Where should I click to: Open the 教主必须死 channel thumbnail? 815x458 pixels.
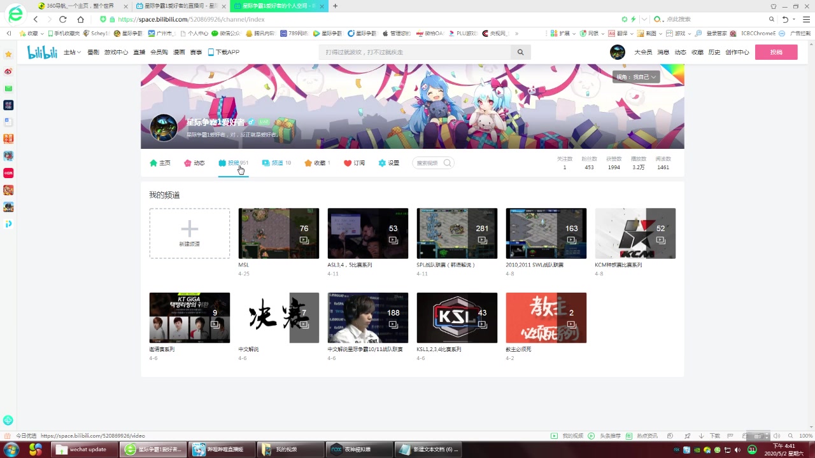(546, 318)
